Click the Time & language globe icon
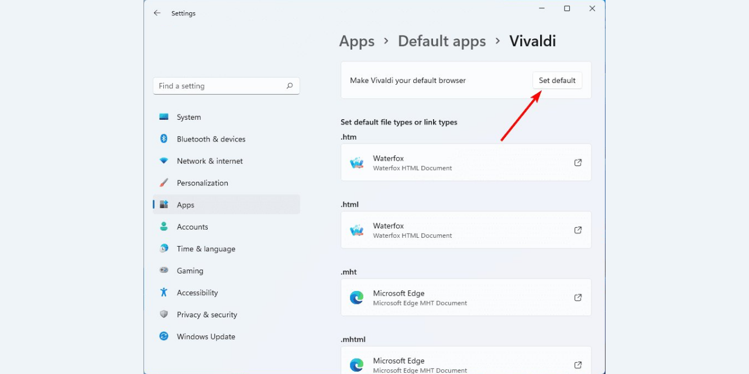 pyautogui.click(x=164, y=248)
